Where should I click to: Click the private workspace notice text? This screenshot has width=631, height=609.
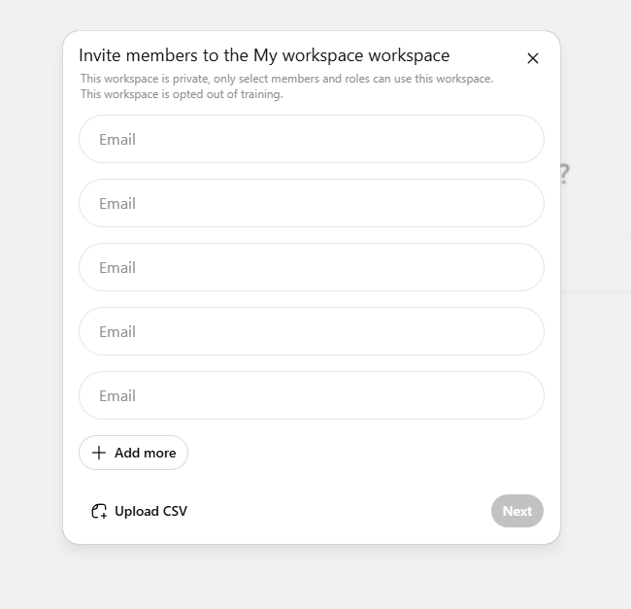(286, 79)
